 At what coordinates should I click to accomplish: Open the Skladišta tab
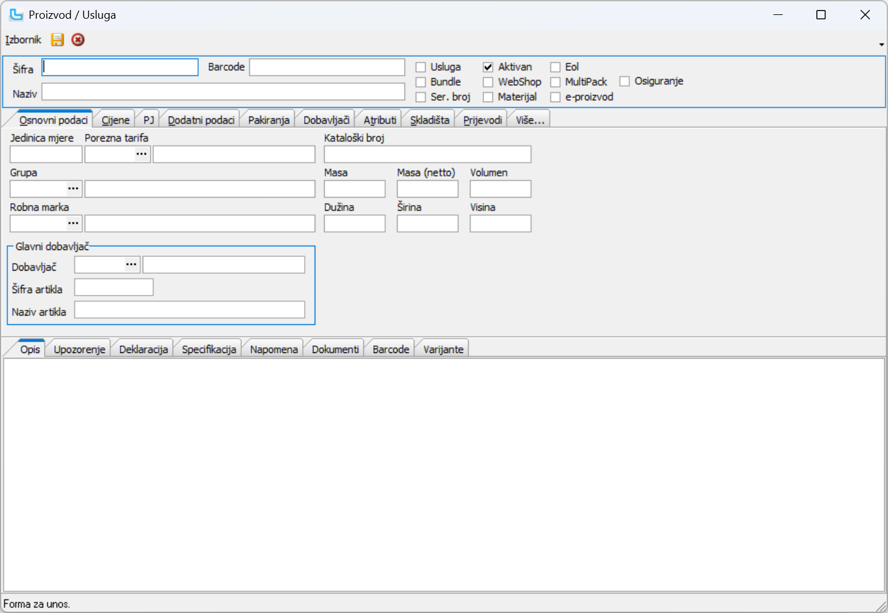tap(429, 120)
